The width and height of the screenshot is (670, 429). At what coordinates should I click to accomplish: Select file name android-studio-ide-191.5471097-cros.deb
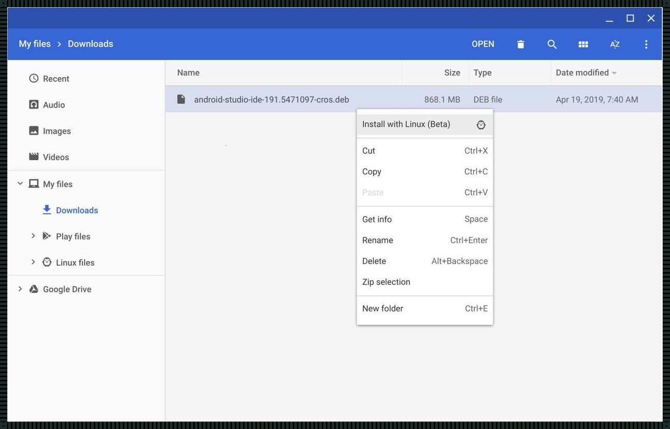click(272, 99)
